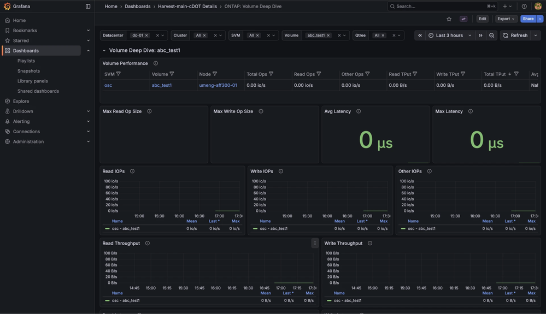546x314 pixels.
Task: Filter the Total Ops column
Action: point(271,74)
